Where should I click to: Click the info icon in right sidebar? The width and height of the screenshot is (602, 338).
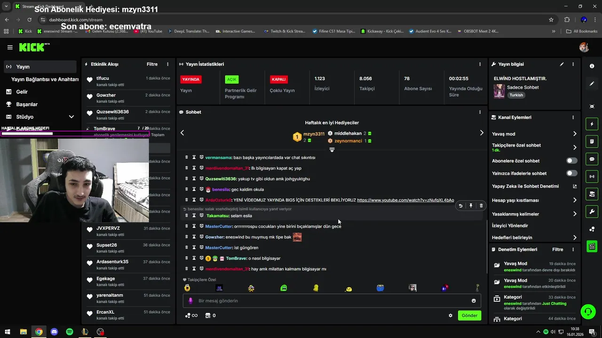pyautogui.click(x=592, y=66)
